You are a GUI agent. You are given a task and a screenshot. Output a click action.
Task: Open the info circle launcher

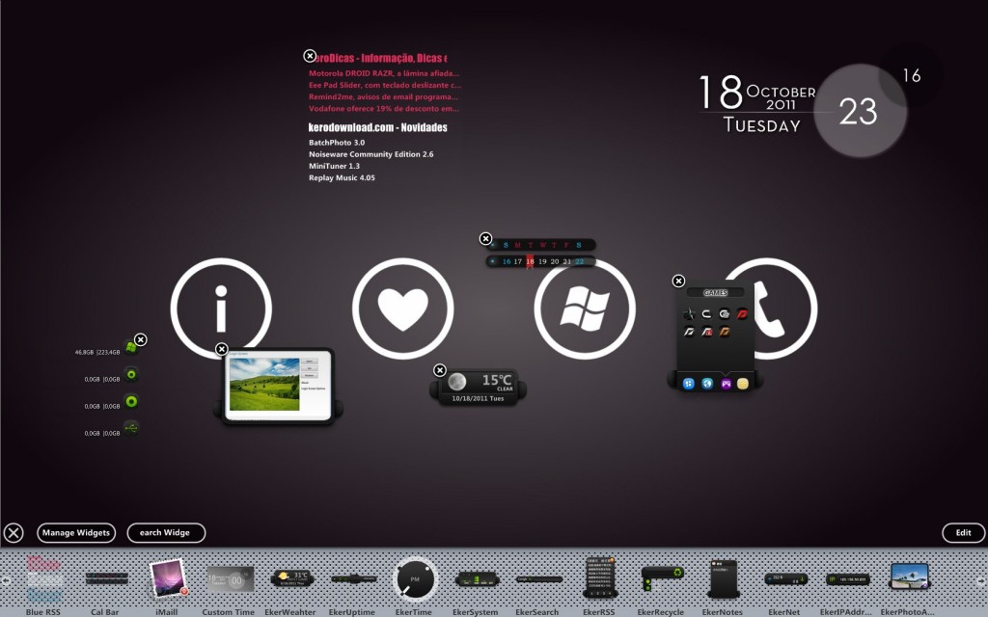221,308
